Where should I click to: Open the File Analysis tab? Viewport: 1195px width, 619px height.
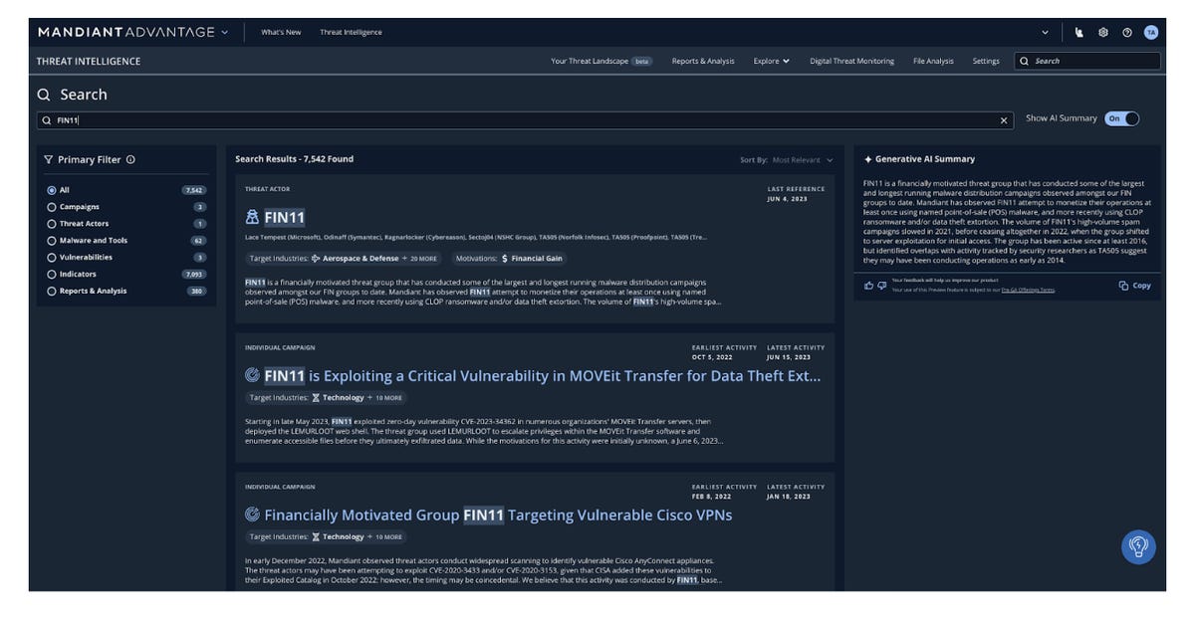point(933,61)
